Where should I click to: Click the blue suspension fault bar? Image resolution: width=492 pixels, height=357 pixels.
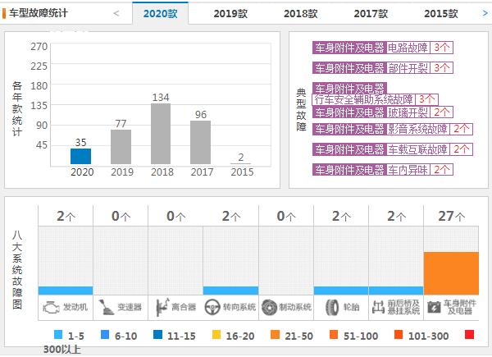point(396,291)
